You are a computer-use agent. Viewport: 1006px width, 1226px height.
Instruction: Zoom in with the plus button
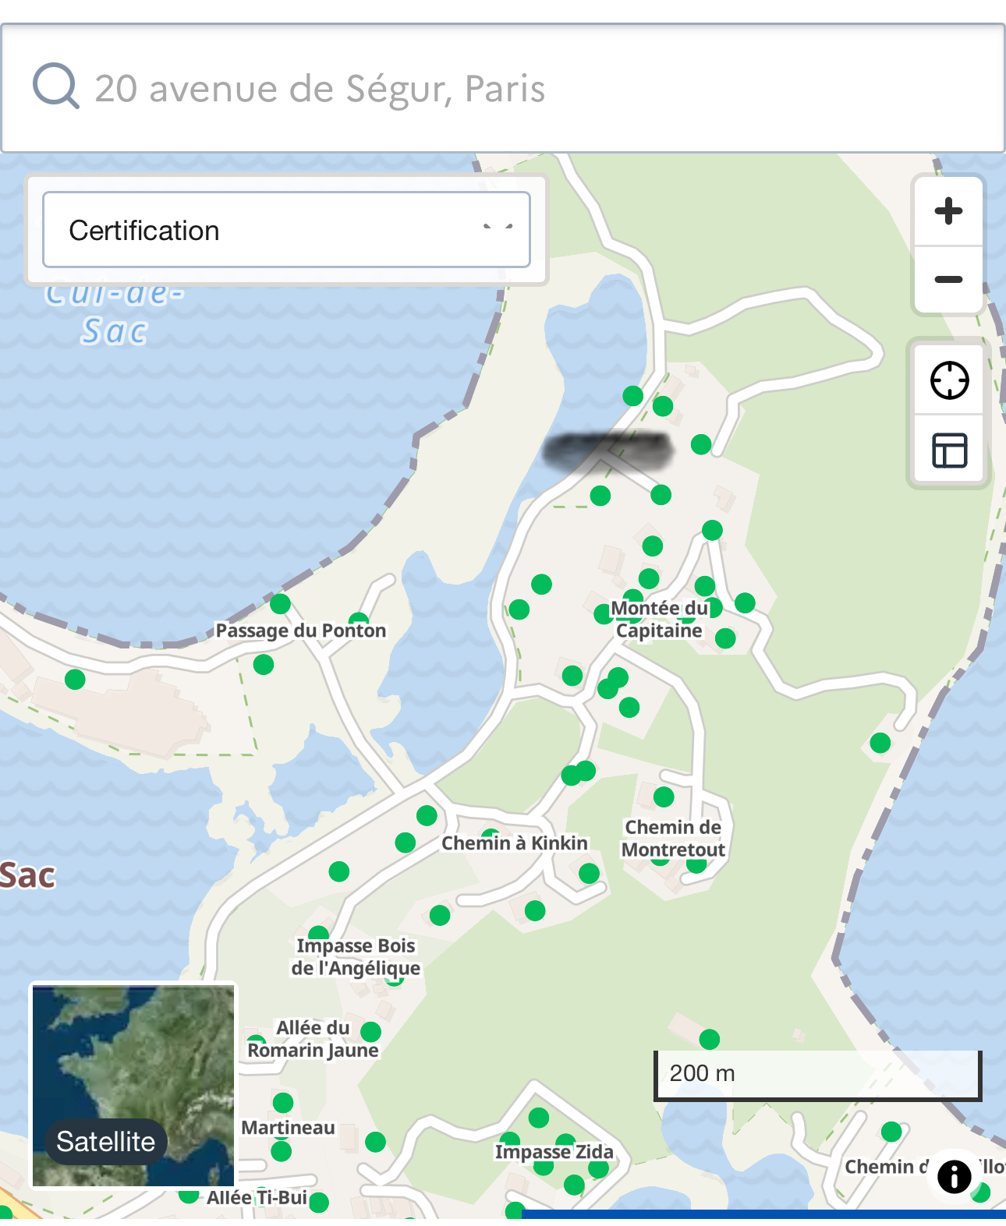948,211
